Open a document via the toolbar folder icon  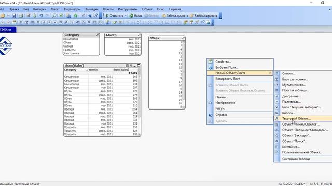(3, 16)
